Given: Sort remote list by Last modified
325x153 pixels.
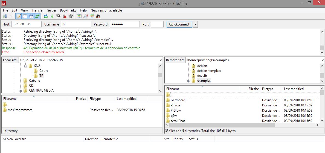Looking at the screenshot, I should click(301, 89).
